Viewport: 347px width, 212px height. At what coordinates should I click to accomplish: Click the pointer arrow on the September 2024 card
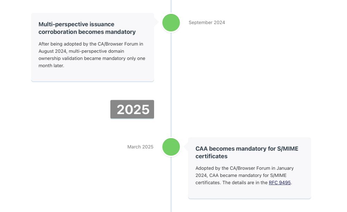[156, 22]
